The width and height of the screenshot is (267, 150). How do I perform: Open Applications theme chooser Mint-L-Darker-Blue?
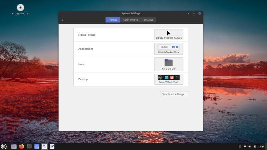point(169,49)
